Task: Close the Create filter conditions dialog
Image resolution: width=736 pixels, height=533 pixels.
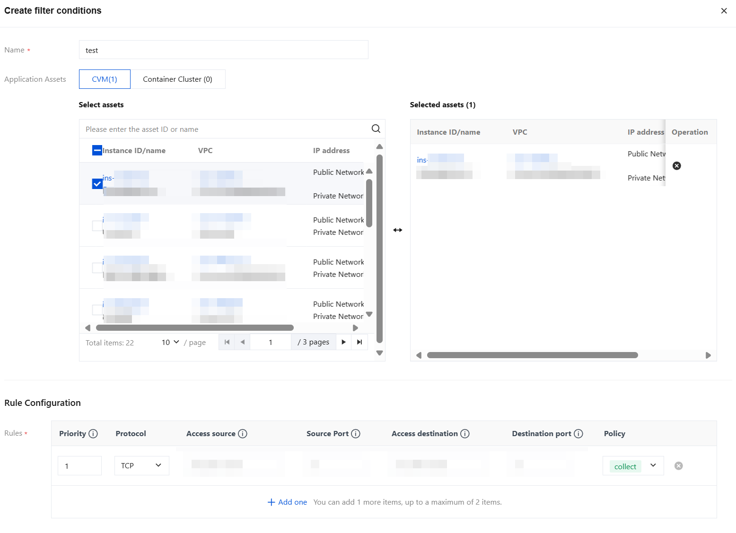Action: click(724, 11)
